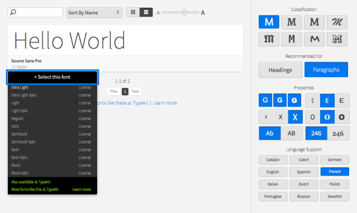Choose Regular style row
Screen dimensions: 357x213
tap(52, 118)
